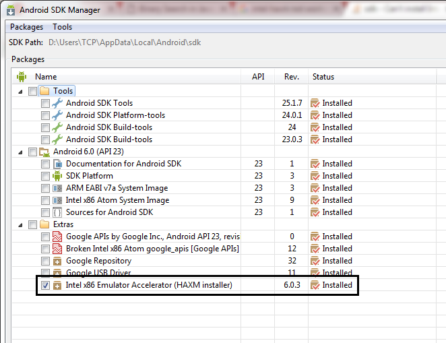Tick the Google Repository checkbox
The image size is (446, 343).
pos(45,261)
